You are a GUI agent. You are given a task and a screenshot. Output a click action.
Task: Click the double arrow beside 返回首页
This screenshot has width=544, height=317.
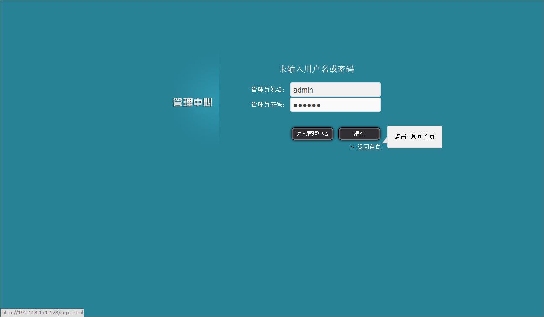click(x=352, y=147)
